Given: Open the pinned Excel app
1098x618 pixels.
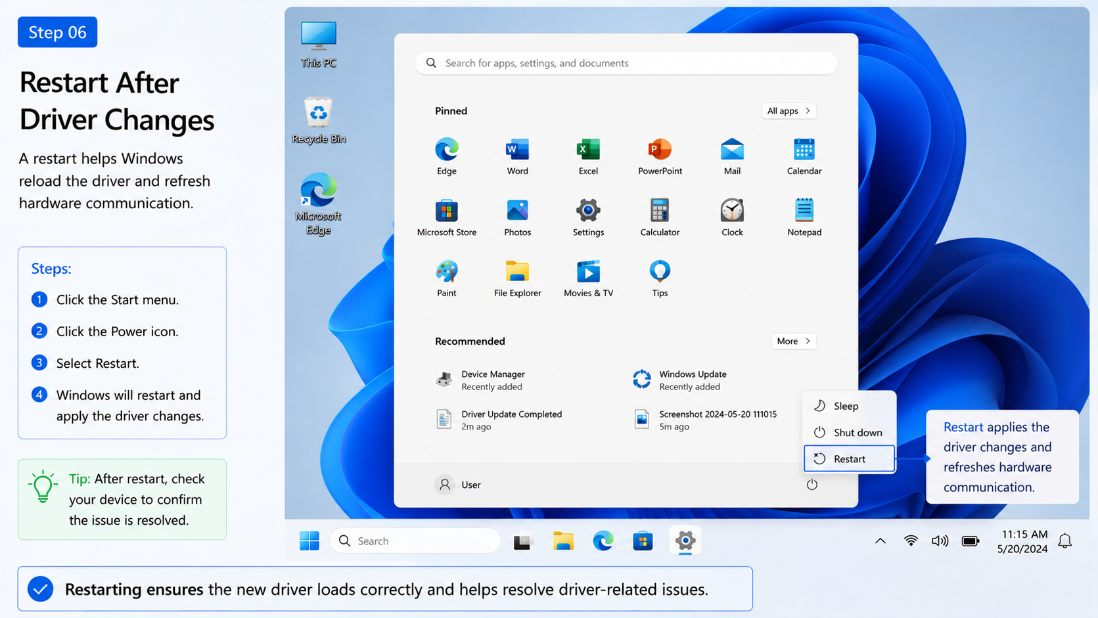Looking at the screenshot, I should (588, 156).
